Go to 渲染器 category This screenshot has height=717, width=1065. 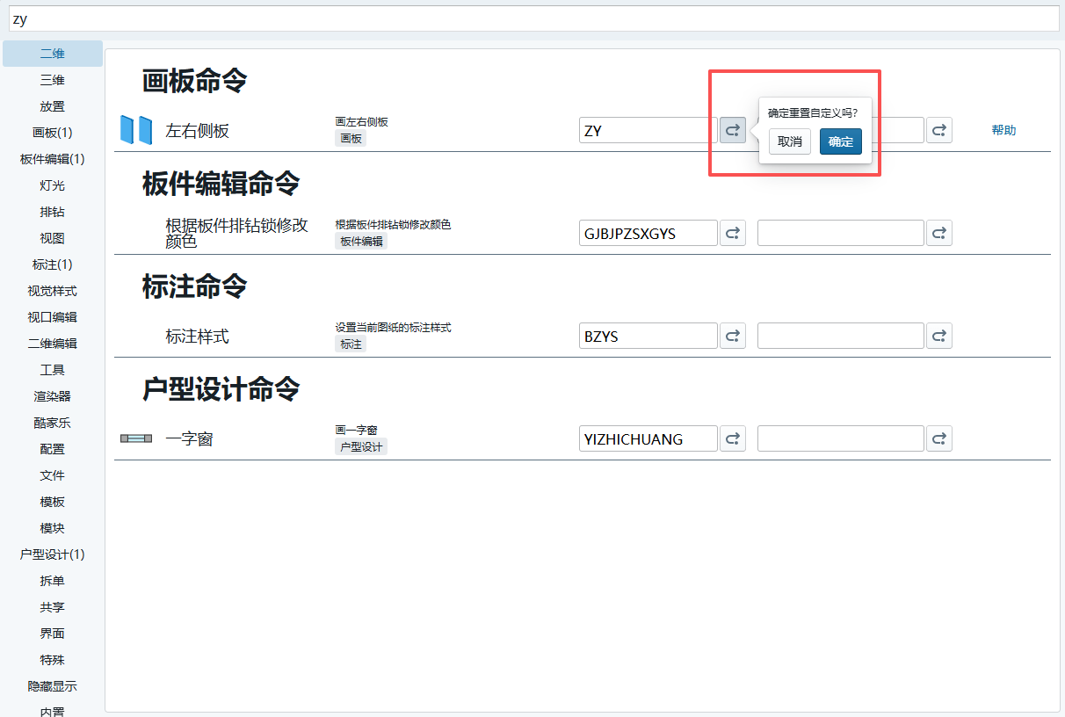point(52,396)
